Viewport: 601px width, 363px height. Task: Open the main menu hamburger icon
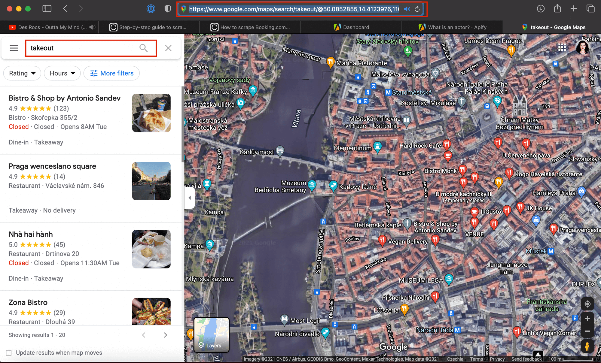pyautogui.click(x=14, y=48)
